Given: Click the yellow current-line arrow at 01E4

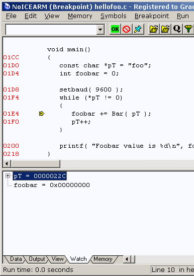Looking at the screenshot, I should 42,114.
